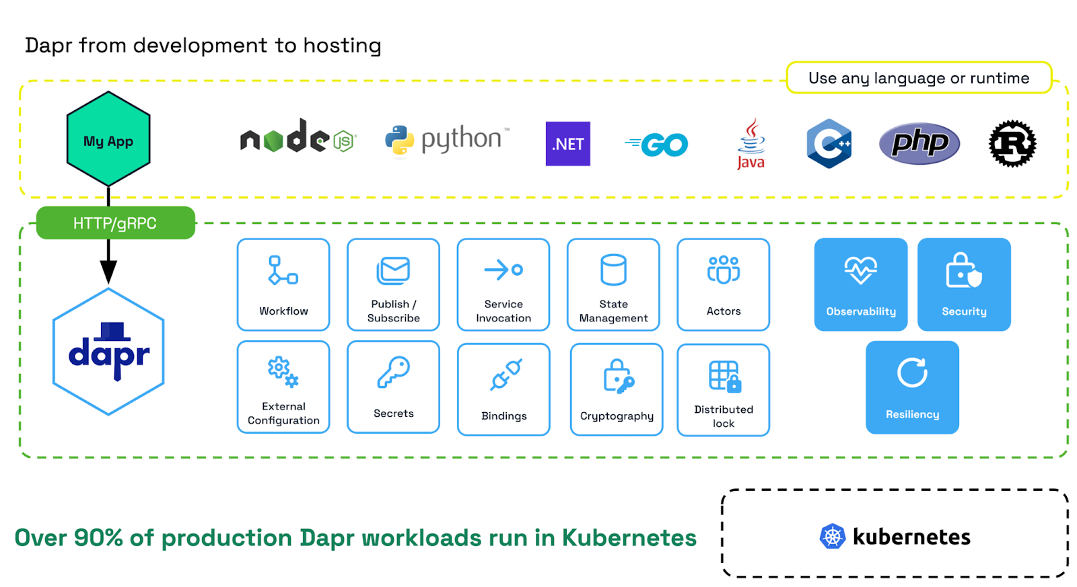1077x587 pixels.
Task: Open the Cryptography tile
Action: (617, 389)
